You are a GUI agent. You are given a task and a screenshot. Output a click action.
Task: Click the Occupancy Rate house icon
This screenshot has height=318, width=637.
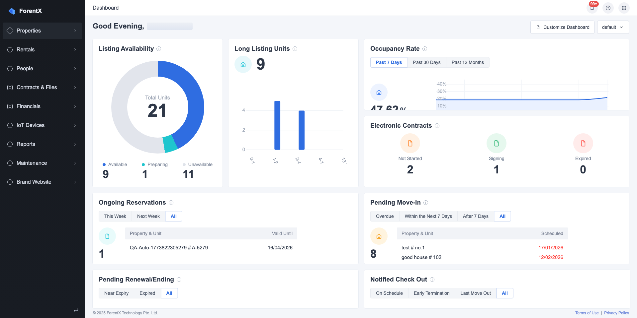pos(379,93)
